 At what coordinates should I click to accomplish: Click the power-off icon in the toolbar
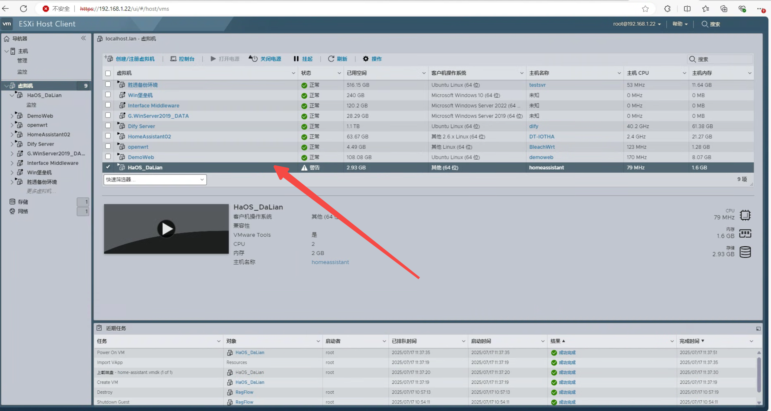click(x=253, y=59)
